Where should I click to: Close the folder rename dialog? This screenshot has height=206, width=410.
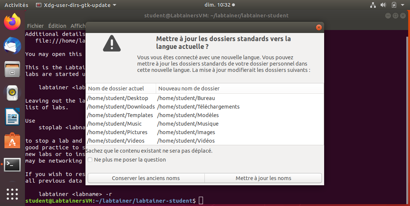(319, 27)
